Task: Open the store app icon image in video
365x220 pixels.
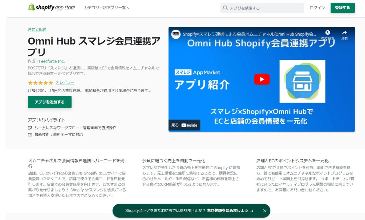Action: coord(302,81)
